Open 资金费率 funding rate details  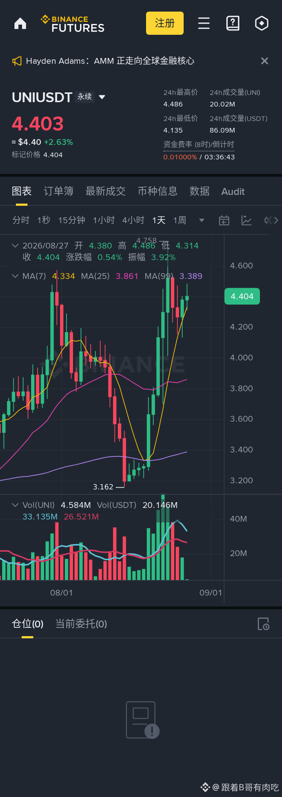(199, 145)
